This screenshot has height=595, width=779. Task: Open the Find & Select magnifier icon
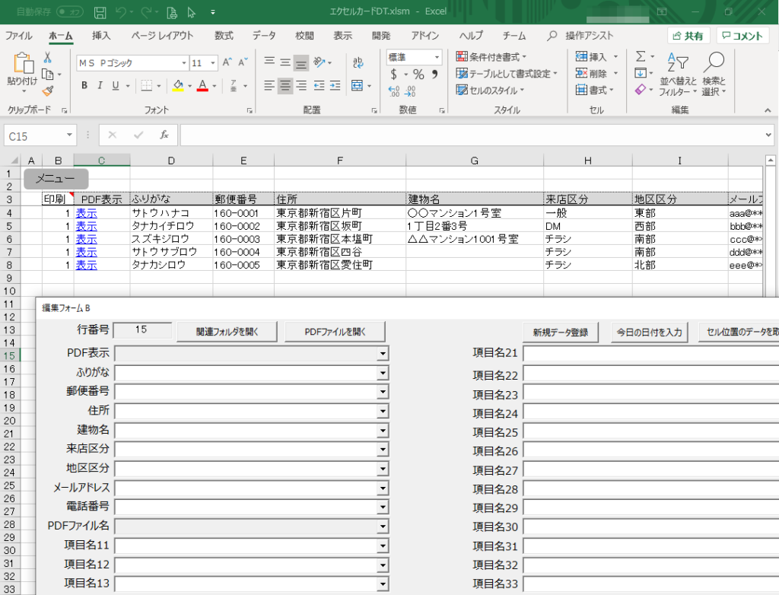714,63
